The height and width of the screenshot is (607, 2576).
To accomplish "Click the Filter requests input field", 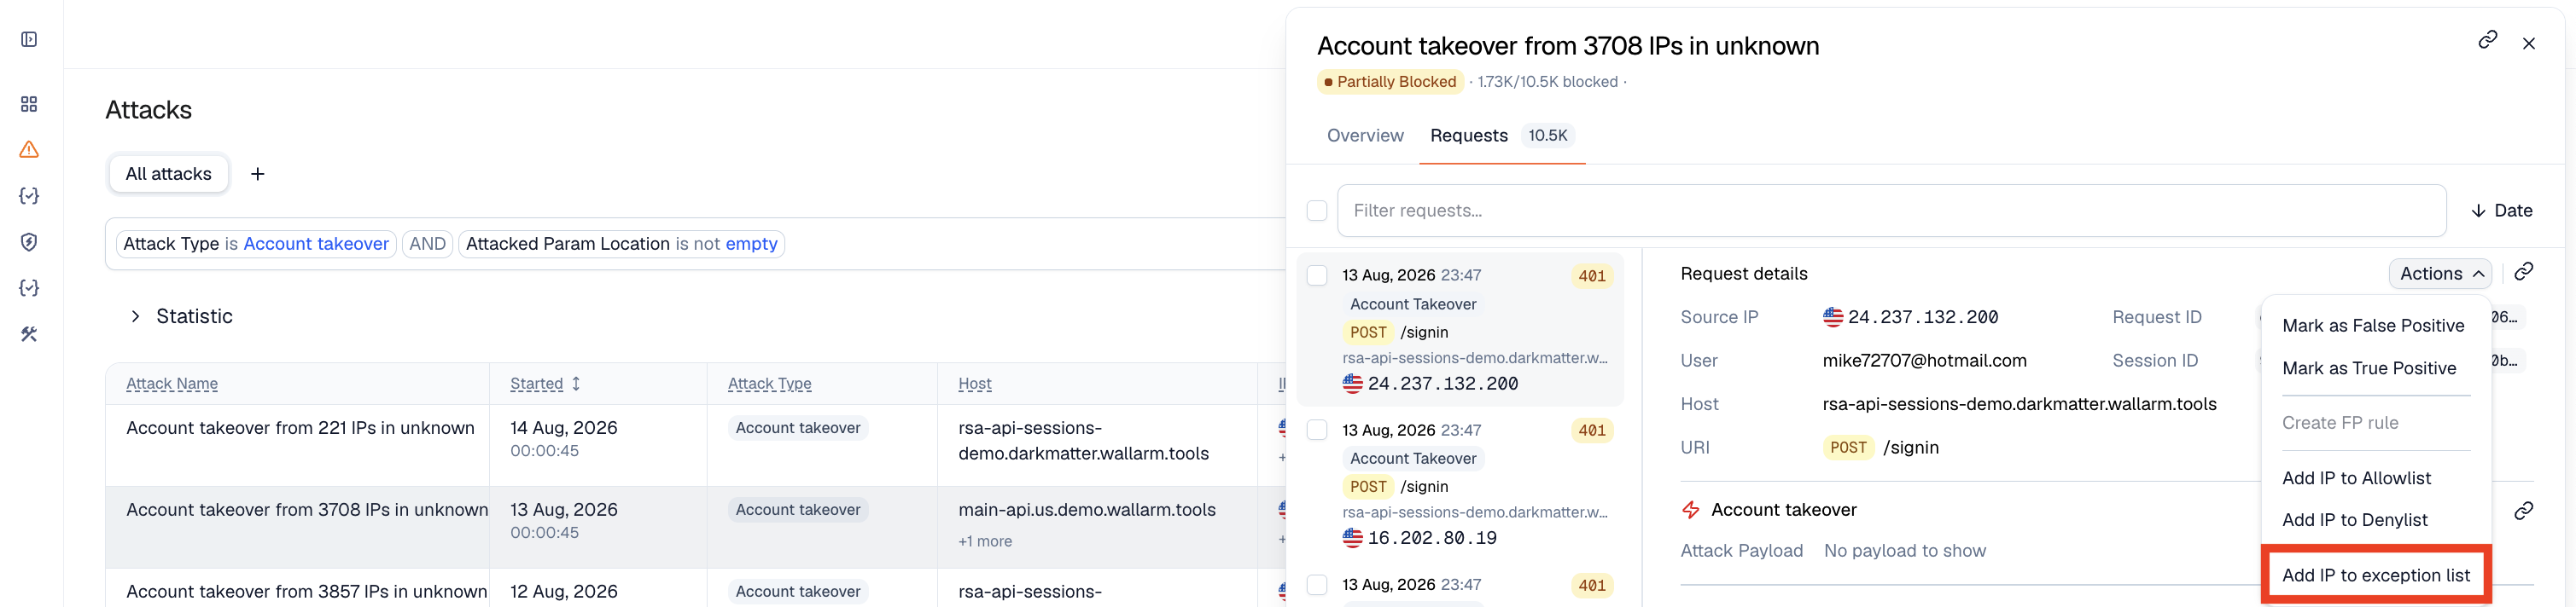I will click(x=1891, y=211).
